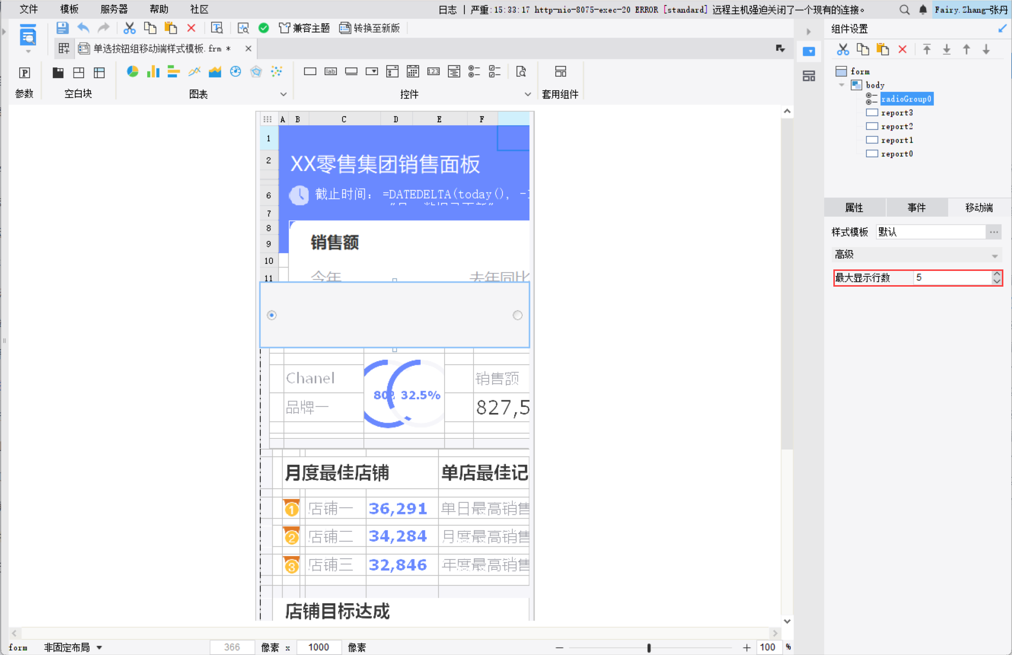The image size is (1012, 655).
Task: Collapse the body tree node
Action: 842,85
